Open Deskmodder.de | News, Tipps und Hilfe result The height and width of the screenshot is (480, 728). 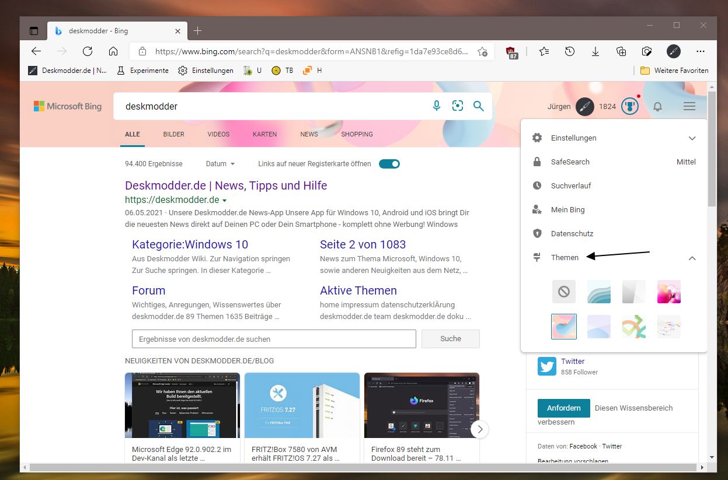click(x=226, y=185)
